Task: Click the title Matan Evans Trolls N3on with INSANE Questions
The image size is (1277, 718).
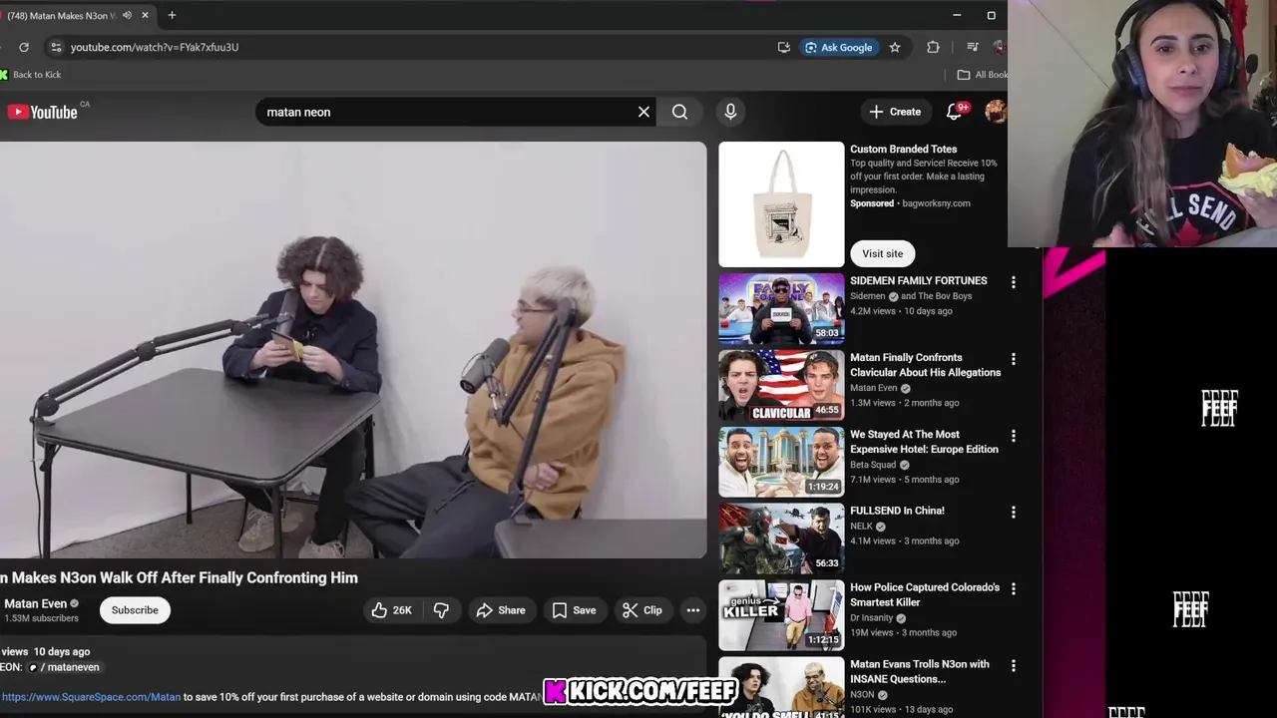Action: tap(920, 671)
